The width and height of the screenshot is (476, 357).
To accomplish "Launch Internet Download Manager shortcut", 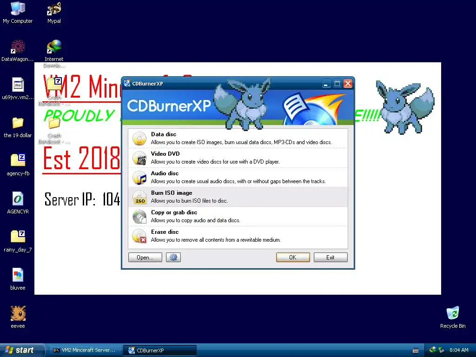I will click(x=54, y=47).
